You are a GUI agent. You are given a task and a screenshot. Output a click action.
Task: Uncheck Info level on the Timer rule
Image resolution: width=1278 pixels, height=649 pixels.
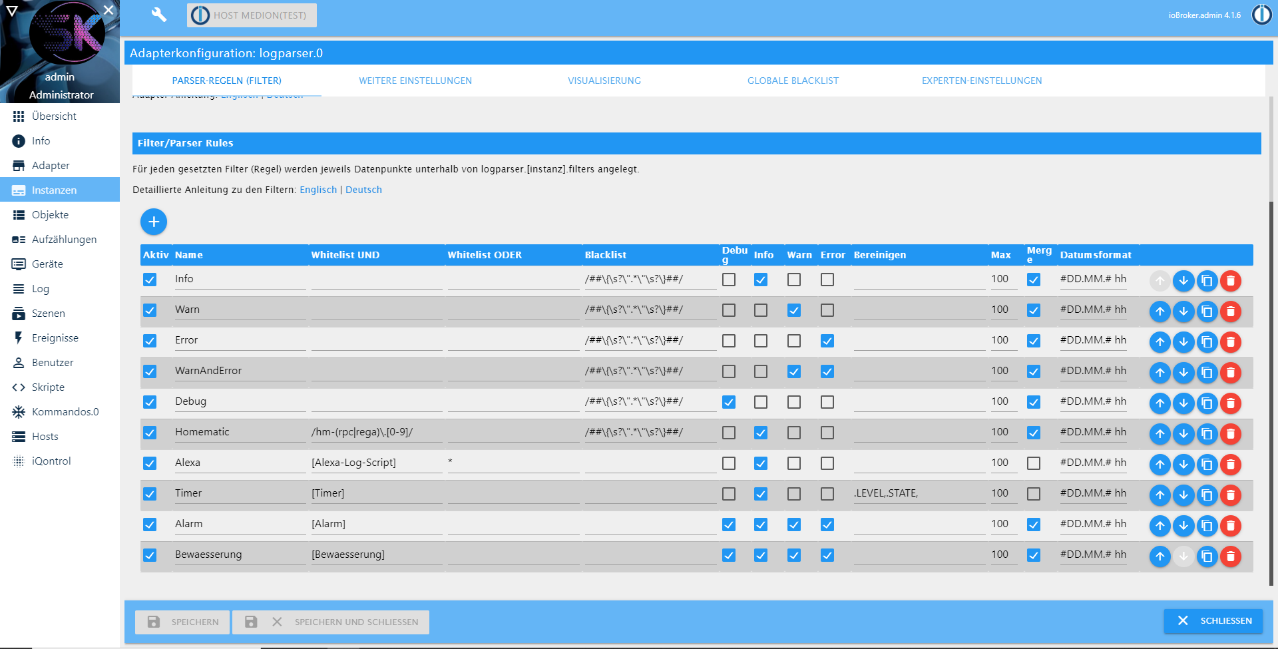click(761, 494)
